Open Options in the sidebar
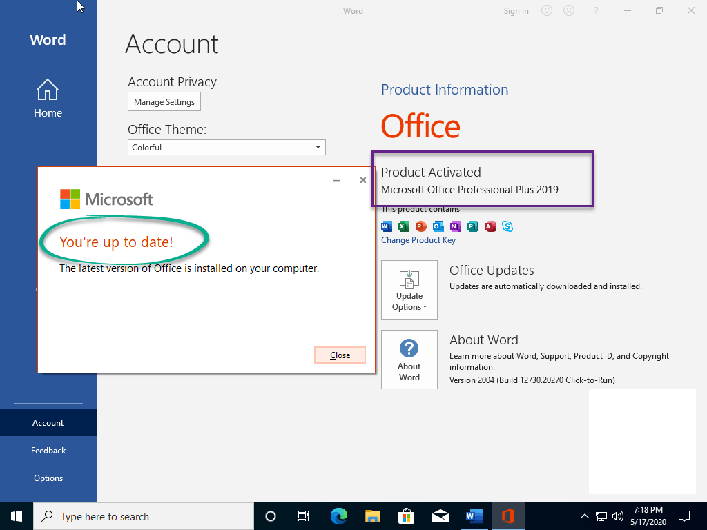The width and height of the screenshot is (707, 530). point(48,478)
